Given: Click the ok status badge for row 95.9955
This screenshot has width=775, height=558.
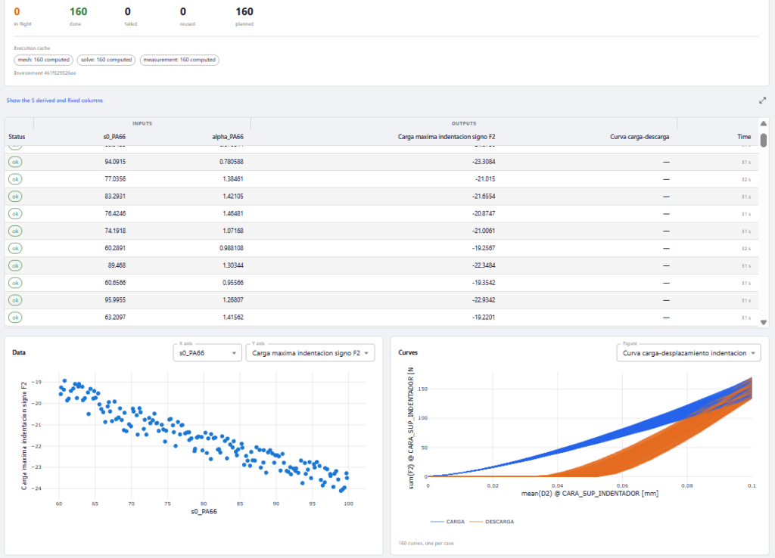Looking at the screenshot, I should tap(15, 300).
